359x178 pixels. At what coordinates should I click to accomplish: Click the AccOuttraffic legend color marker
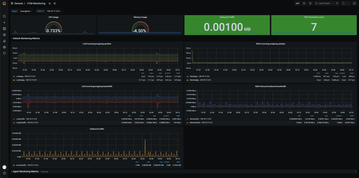click(14, 165)
